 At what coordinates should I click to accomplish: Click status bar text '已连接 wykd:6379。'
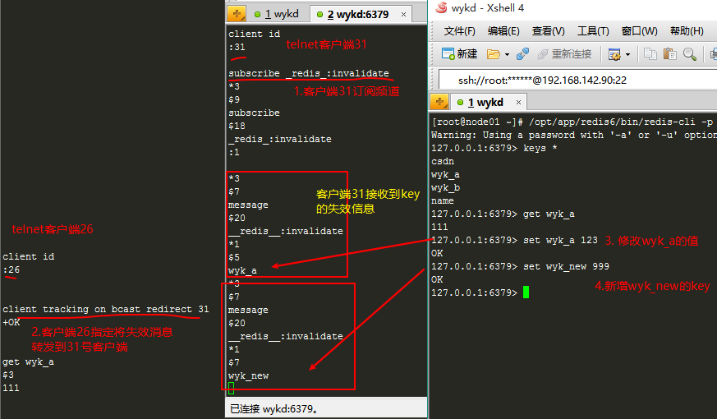point(274,408)
